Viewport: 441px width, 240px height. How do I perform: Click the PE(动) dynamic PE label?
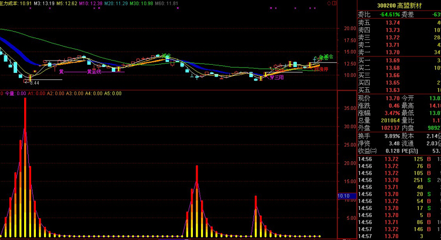409,151
